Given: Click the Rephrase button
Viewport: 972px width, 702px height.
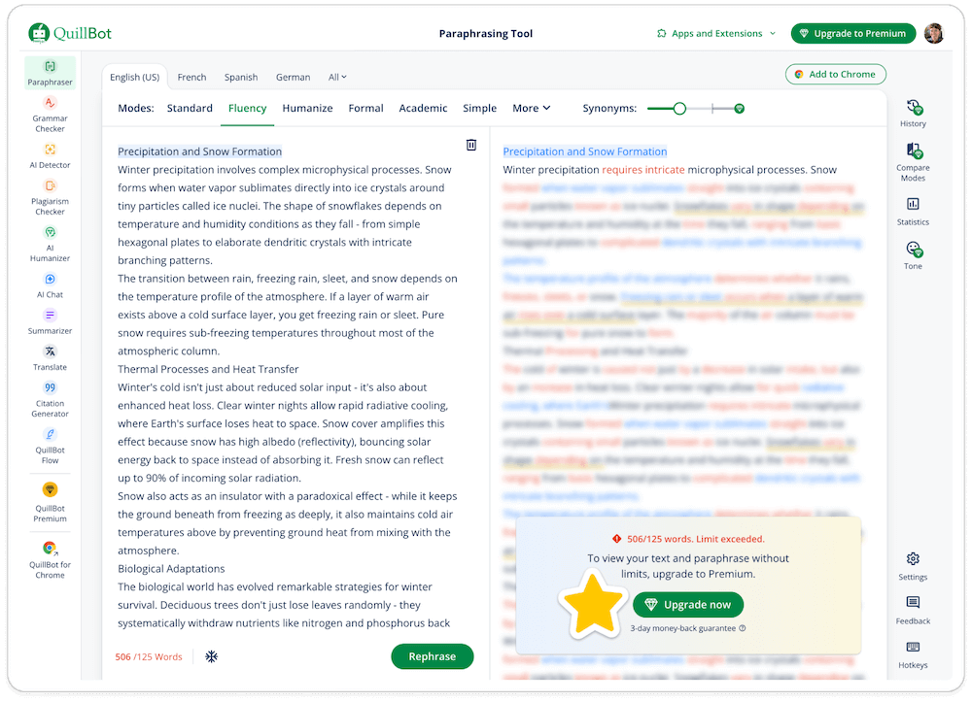Looking at the screenshot, I should tap(433, 656).
